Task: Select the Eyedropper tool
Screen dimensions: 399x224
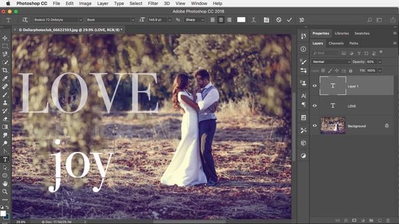Action: pos(5,78)
